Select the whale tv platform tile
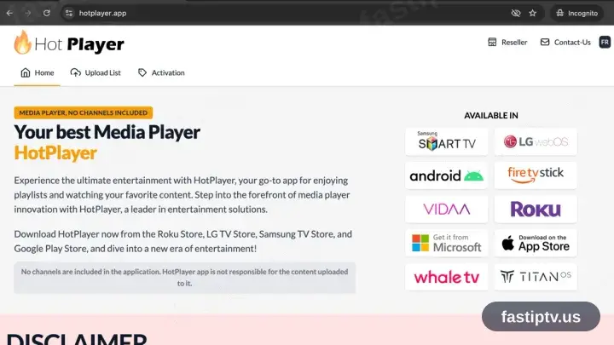 click(446, 277)
